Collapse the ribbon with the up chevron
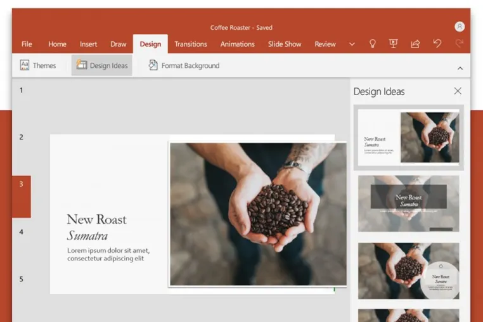483x322 pixels. coord(460,68)
